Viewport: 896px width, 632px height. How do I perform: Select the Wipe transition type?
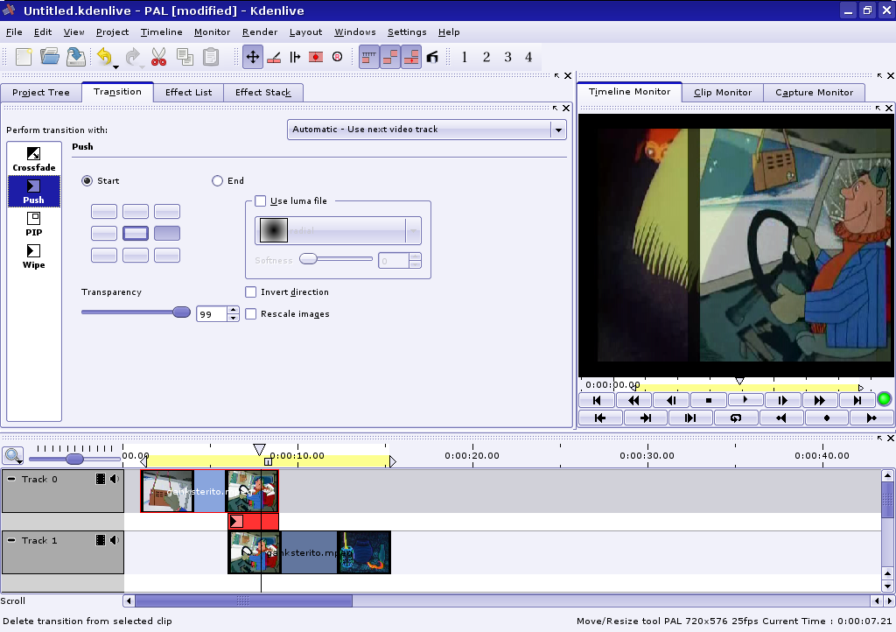click(x=34, y=256)
